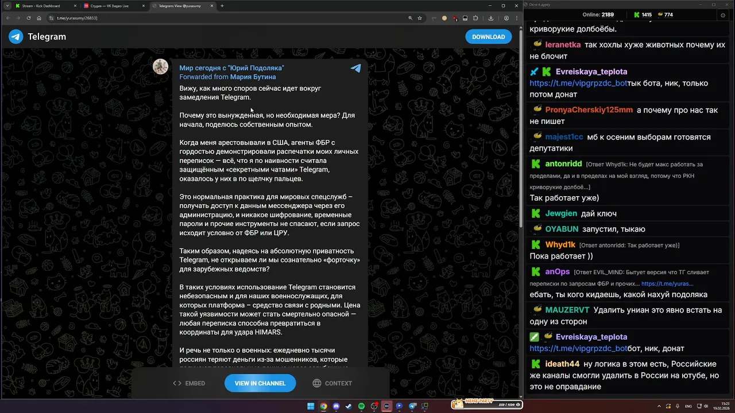Click VIEW IN CHANNEL button
This screenshot has width=735, height=413.
coord(260,383)
